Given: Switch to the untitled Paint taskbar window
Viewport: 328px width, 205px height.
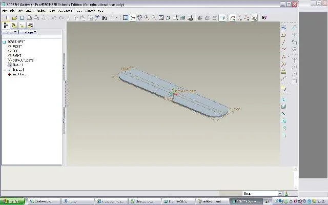Looking at the screenshot, I should [x=212, y=201].
